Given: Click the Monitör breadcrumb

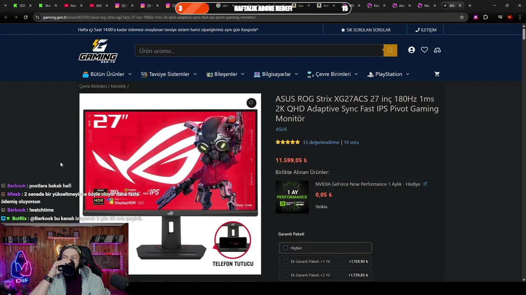Looking at the screenshot, I should (118, 86).
